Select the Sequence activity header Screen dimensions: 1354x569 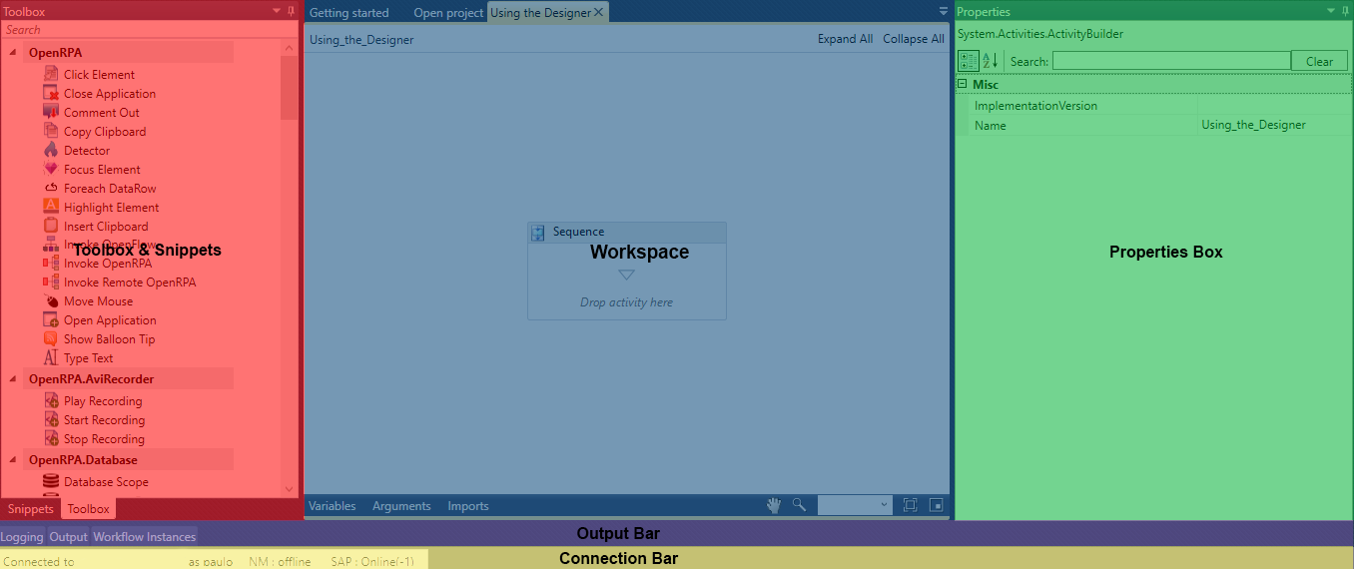[x=627, y=232]
